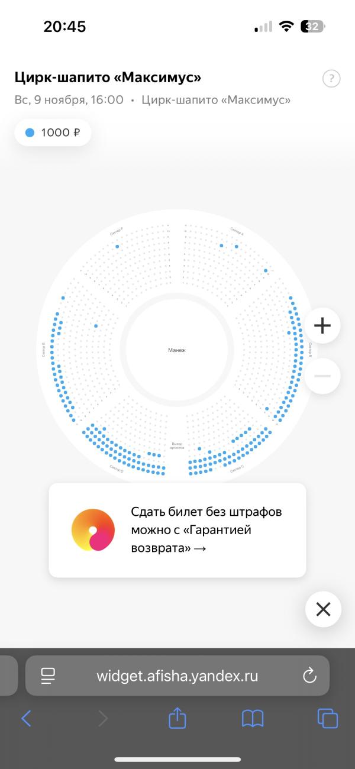Close the ticket widget with X button
This screenshot has width=355, height=769.
323,609
